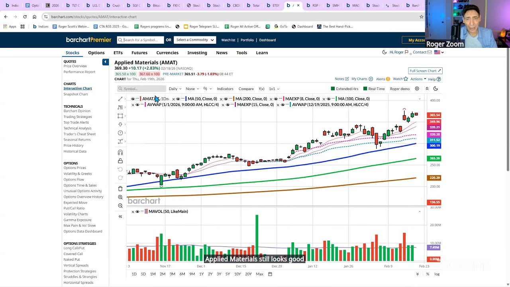
Task: Click the question mark tool in chart sidebar
Action: (120, 133)
